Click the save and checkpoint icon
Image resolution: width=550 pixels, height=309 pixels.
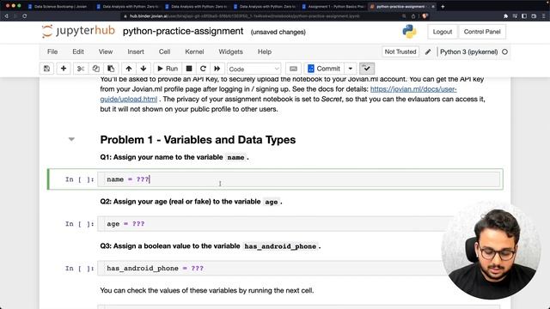(x=46, y=69)
